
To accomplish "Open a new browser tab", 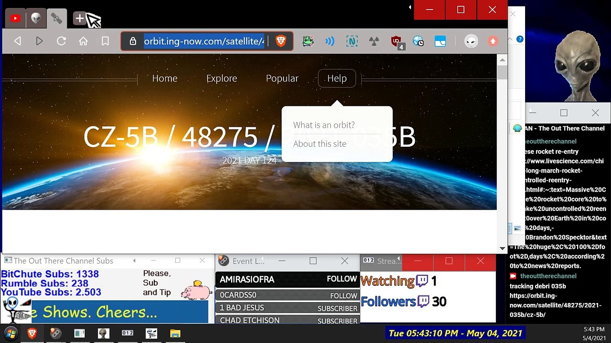I will (x=80, y=19).
